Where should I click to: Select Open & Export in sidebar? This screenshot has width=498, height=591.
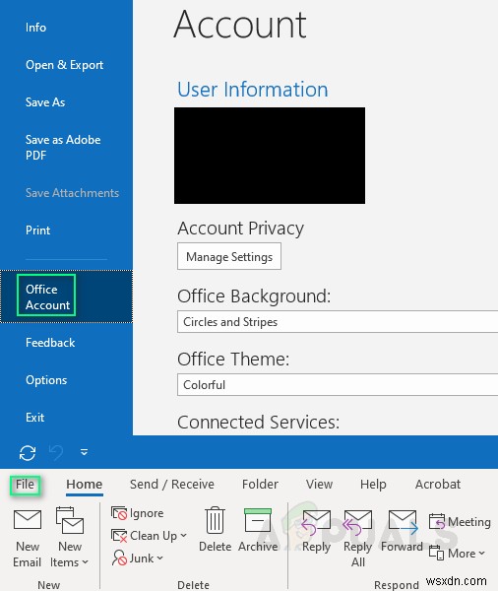(64, 65)
